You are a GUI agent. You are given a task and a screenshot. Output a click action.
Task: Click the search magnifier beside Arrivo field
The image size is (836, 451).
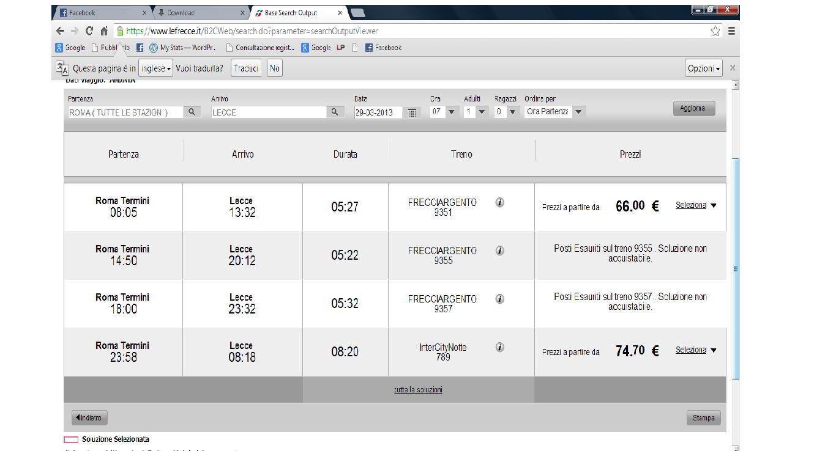point(335,112)
